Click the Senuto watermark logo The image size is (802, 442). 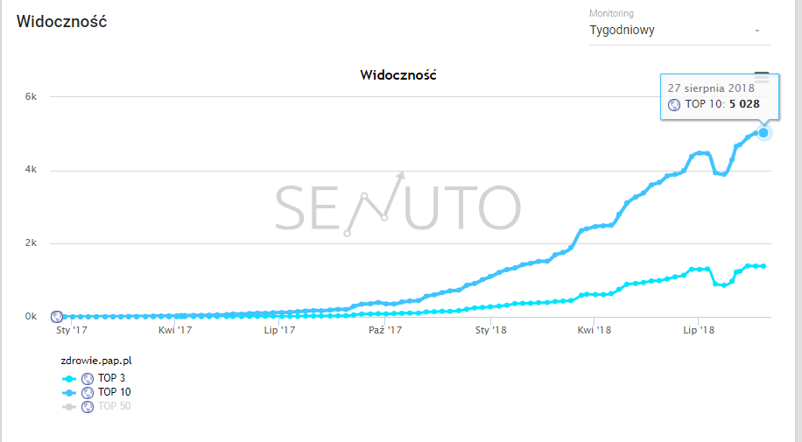click(x=397, y=205)
